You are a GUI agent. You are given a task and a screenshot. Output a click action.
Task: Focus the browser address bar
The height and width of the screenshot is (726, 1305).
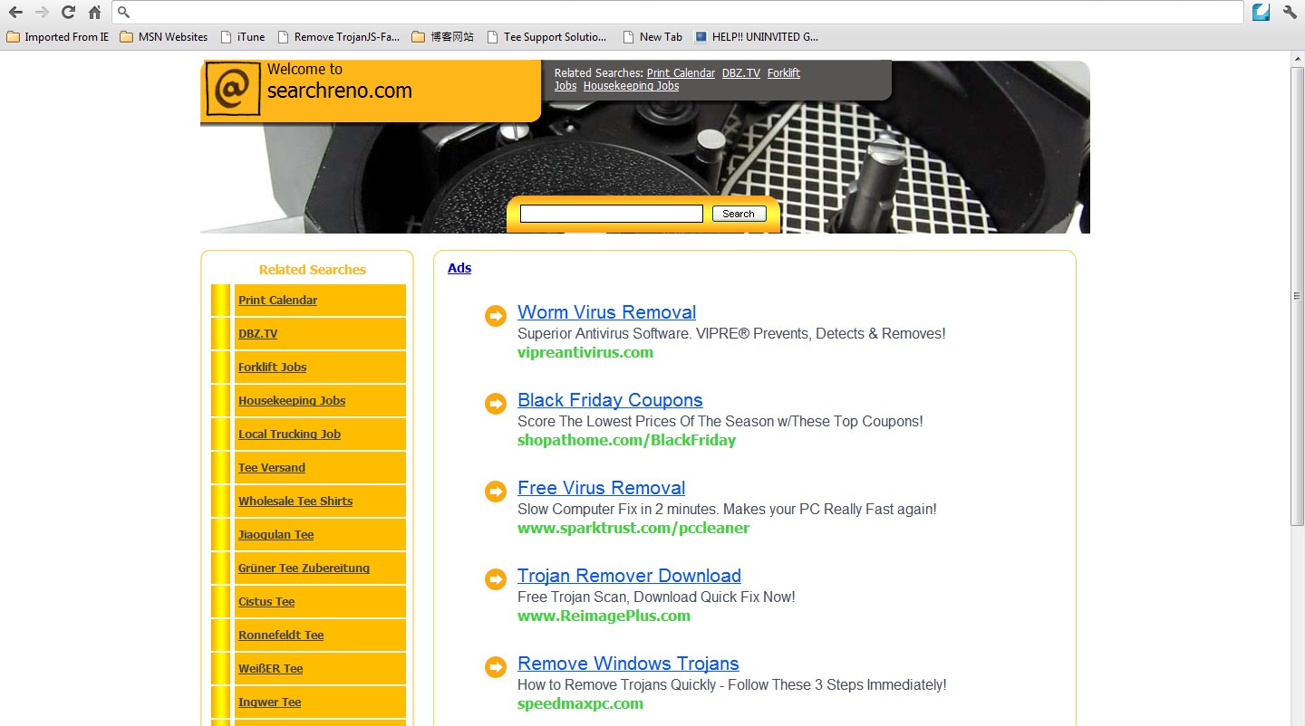tap(678, 13)
